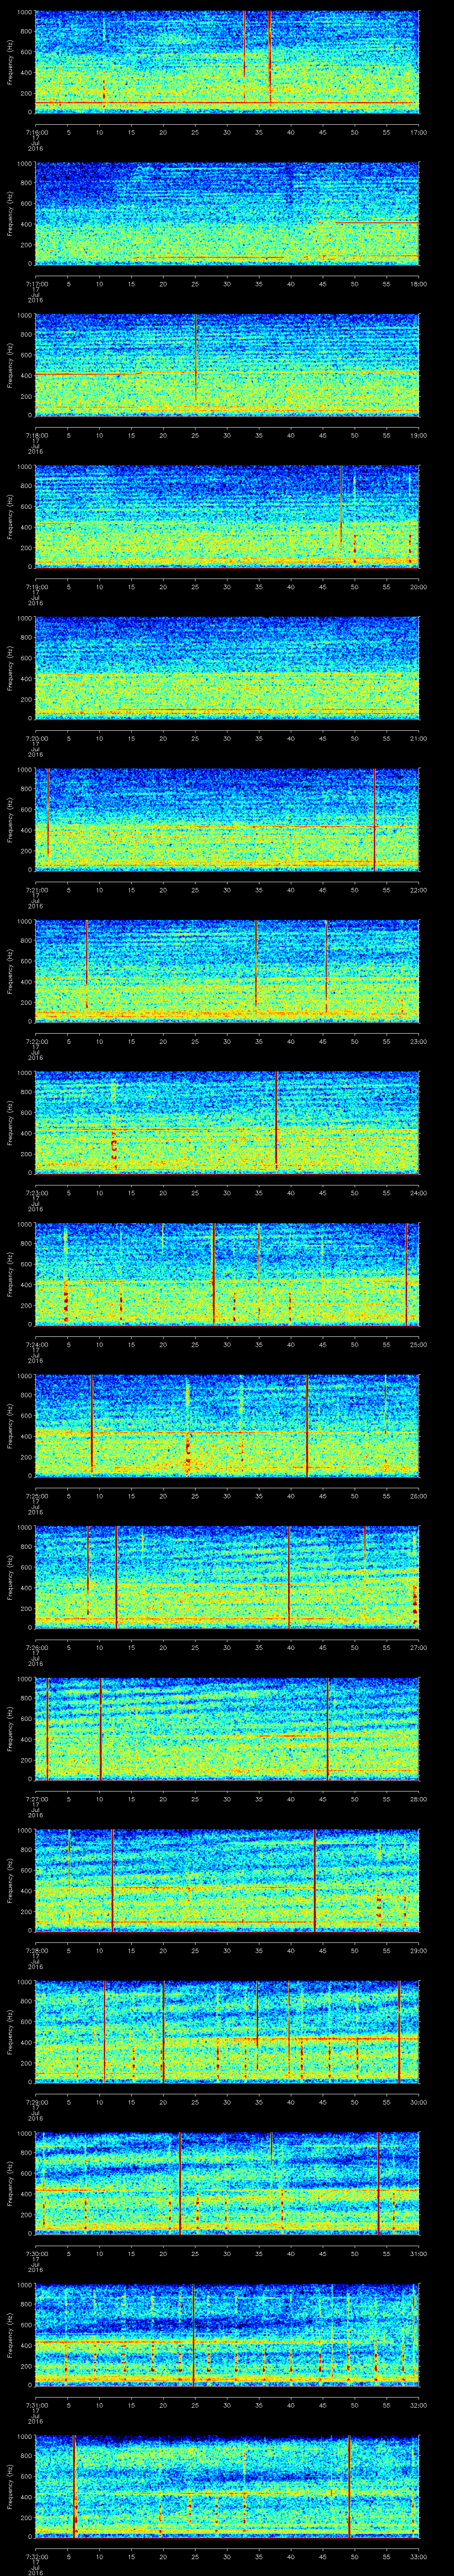The image size is (454, 2576).
Task: Click the '7:19:00' start time label
Action: click(x=36, y=587)
